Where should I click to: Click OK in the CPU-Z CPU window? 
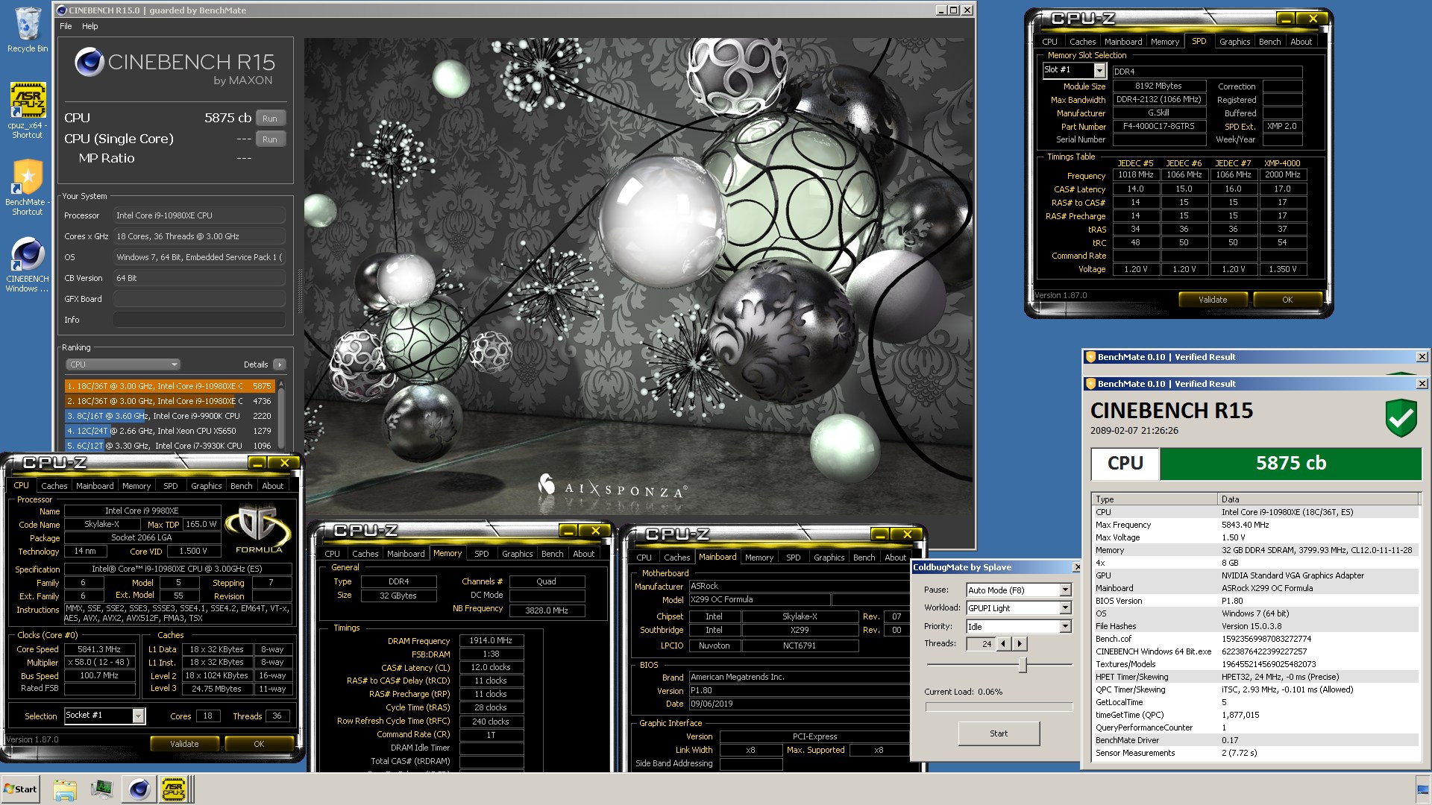tap(259, 744)
